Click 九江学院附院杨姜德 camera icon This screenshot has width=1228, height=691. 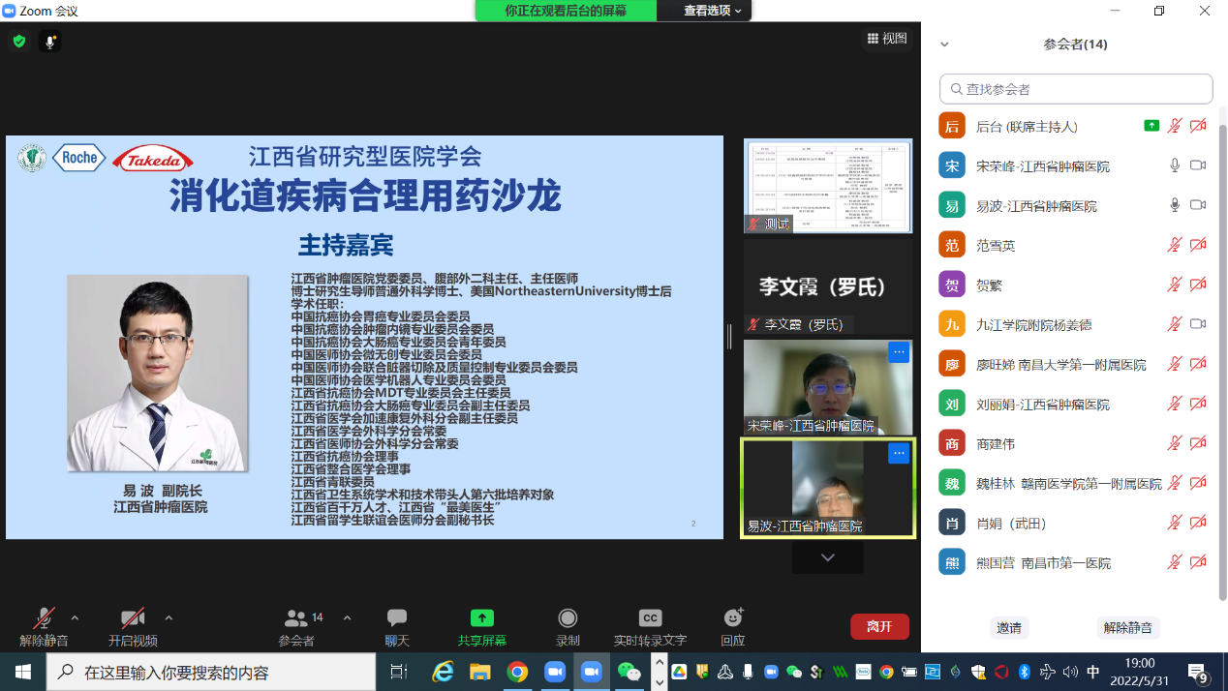(1198, 324)
